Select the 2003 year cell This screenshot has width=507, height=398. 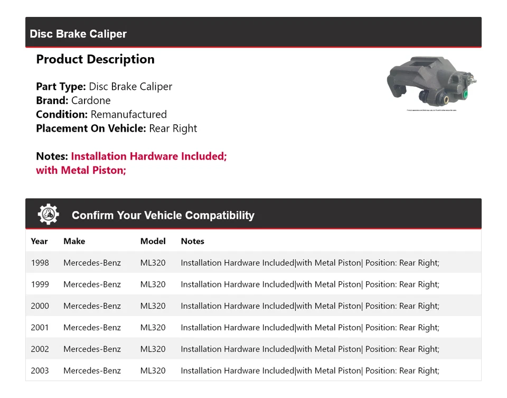coord(40,371)
